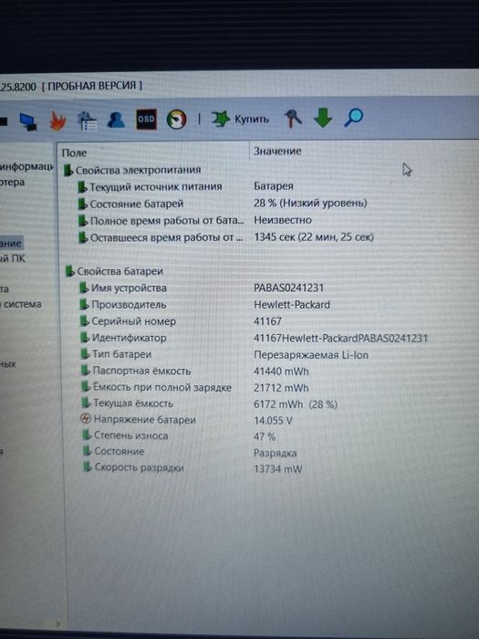This screenshot has width=479, height=639.
Task: Open the report wizard checklist icon
Action: coord(88,121)
